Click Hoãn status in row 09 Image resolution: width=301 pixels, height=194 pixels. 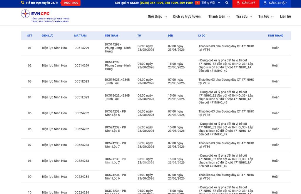pos(275,177)
